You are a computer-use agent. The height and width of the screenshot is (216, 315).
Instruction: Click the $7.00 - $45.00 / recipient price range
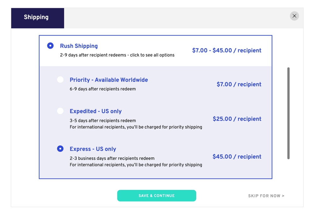226,50
